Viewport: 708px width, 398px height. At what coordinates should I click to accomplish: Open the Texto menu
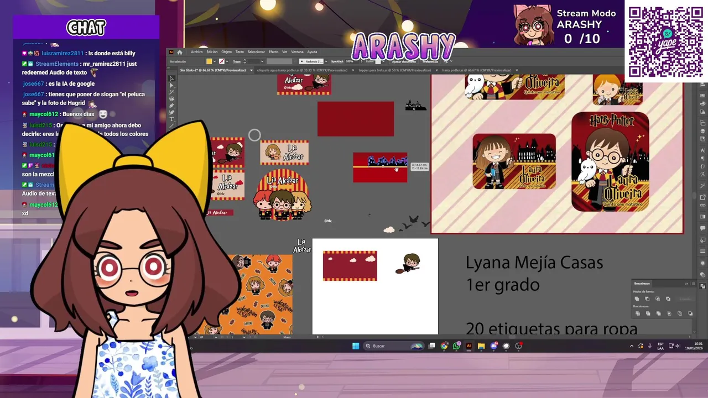click(240, 52)
